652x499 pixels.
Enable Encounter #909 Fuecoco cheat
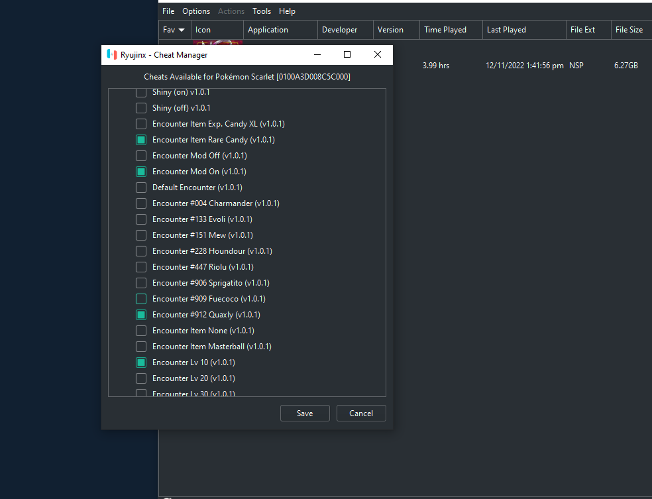pyautogui.click(x=141, y=299)
